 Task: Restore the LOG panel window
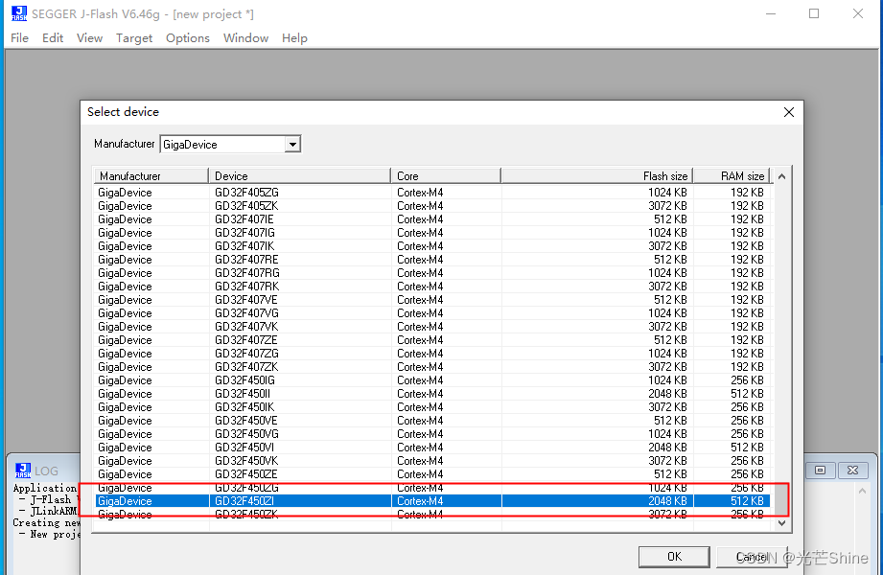[820, 471]
